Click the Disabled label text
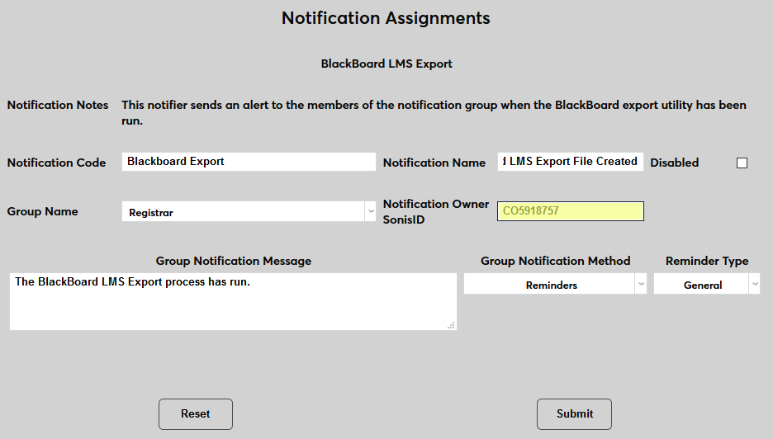This screenshot has height=439, width=773. pyautogui.click(x=675, y=163)
